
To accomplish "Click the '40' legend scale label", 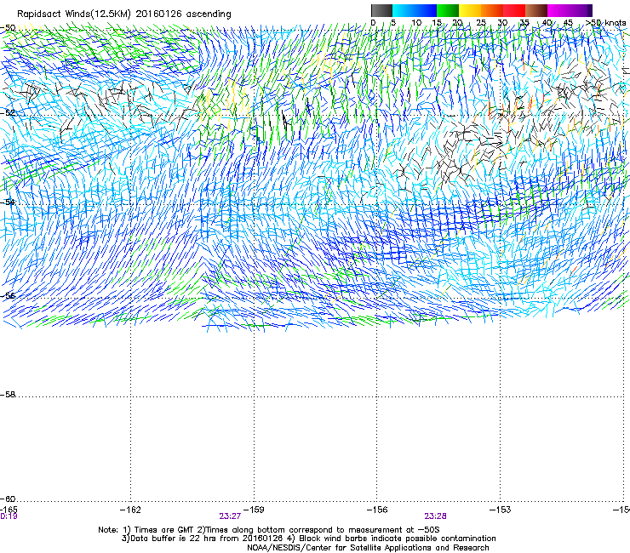I will 547,23.
